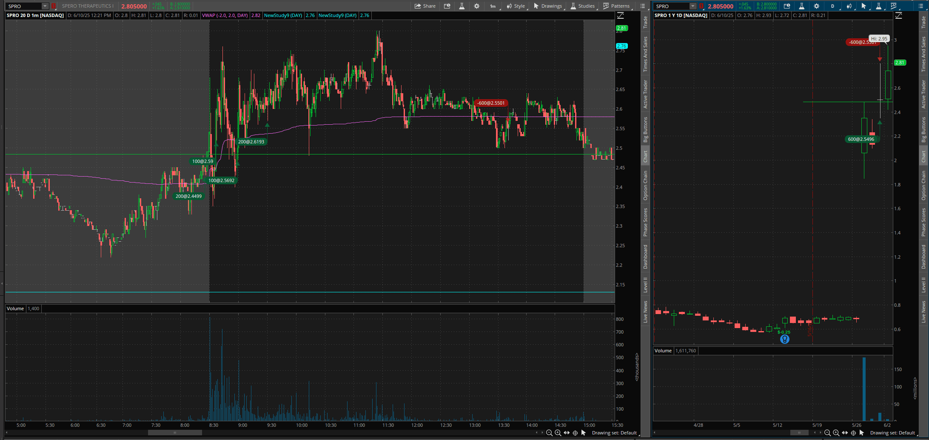Open Times And Sales side tab on left chart
Image resolution: width=929 pixels, height=440 pixels.
click(x=645, y=54)
